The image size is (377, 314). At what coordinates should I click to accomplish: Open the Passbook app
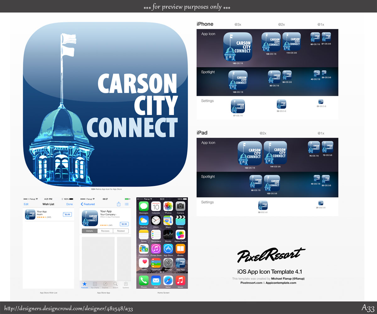coord(156,263)
